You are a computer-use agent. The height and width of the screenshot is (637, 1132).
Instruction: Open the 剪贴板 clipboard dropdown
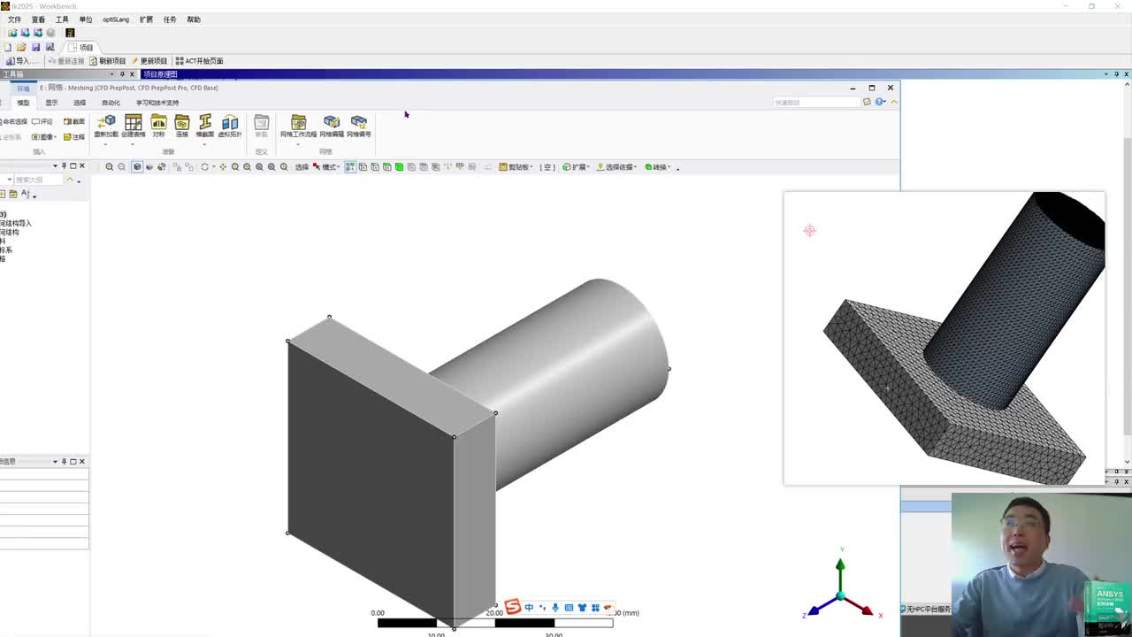coord(515,166)
